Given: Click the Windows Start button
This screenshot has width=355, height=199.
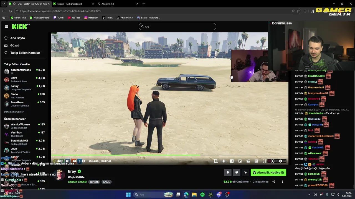Looking at the screenshot, I should pos(128,195).
